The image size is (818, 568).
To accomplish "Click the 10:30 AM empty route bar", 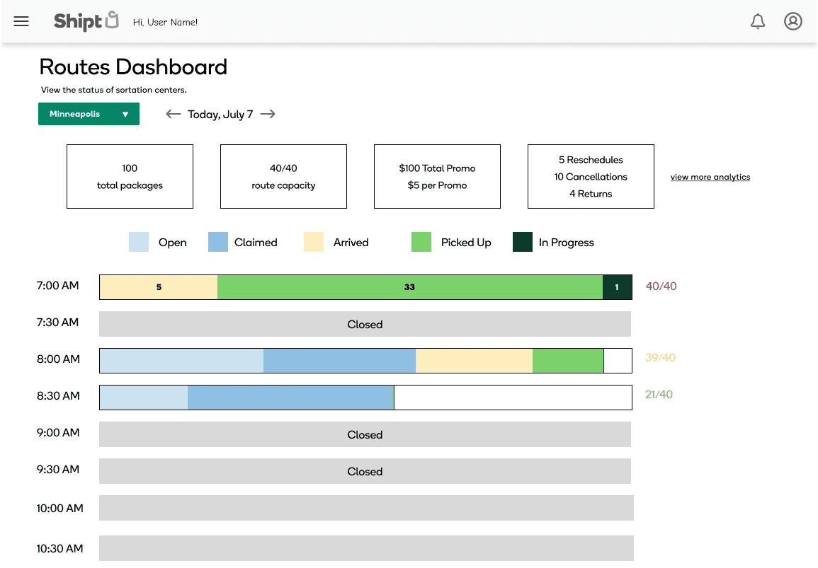I will [366, 548].
